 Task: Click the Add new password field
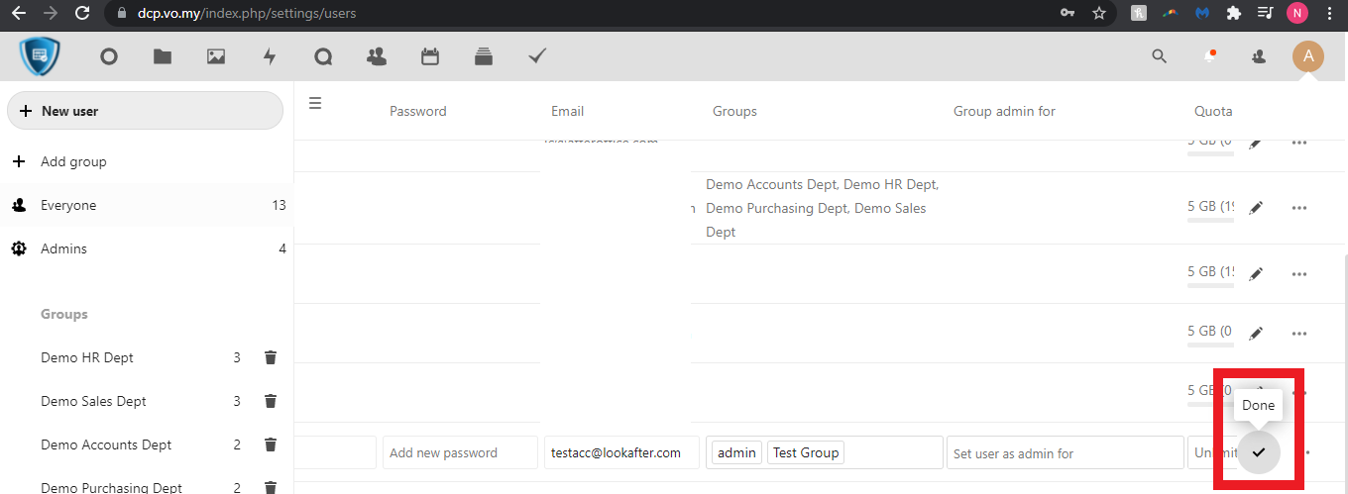[460, 452]
